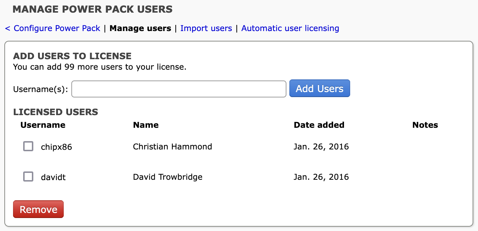Click the Username(s) input field
The width and height of the screenshot is (478, 231).
pos(179,89)
